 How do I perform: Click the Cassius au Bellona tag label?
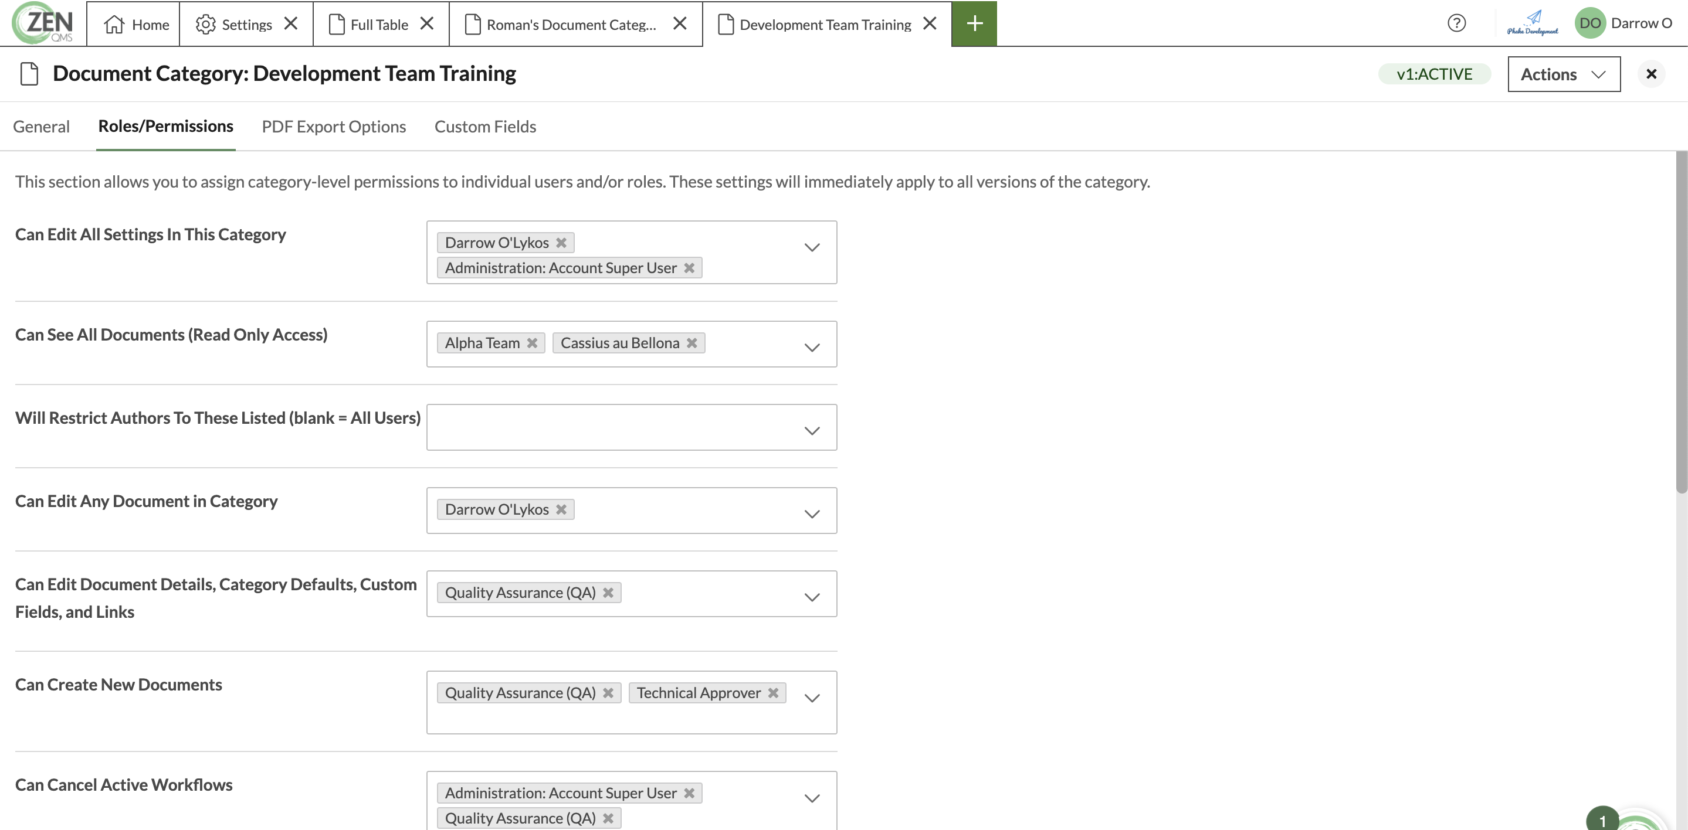(x=620, y=343)
